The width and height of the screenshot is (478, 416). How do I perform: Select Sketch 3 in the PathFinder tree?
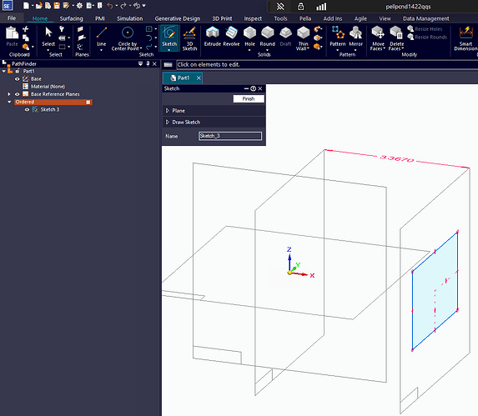[x=50, y=110]
